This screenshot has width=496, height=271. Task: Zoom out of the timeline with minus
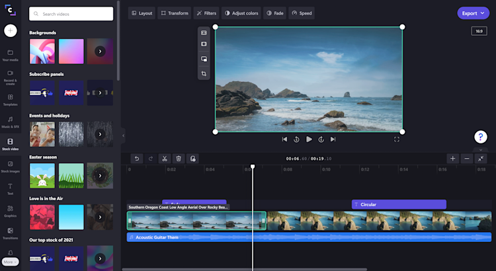467,159
